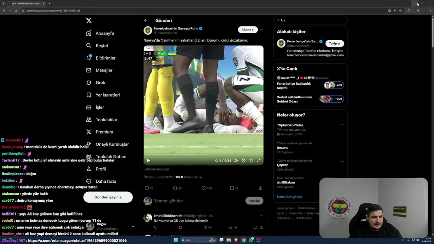Click the Gönderi yayınla button
Viewport: 434px width, 244px height.
(x=108, y=197)
